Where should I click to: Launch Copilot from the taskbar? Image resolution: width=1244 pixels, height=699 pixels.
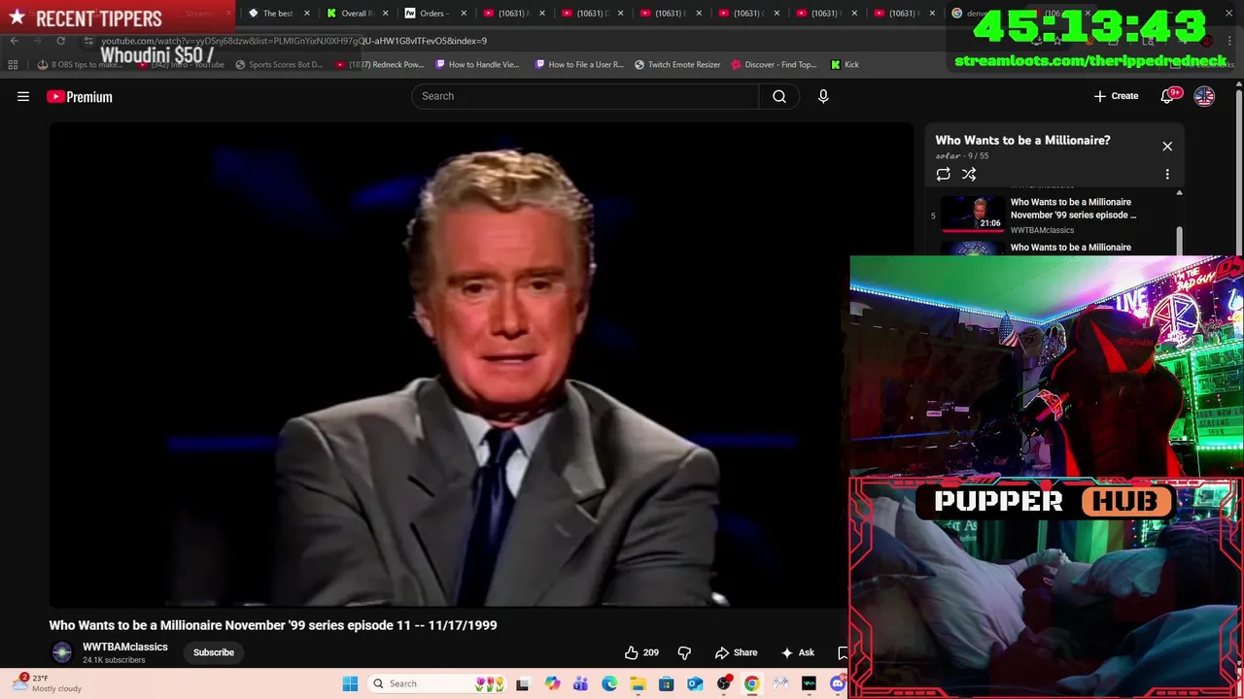(x=553, y=683)
